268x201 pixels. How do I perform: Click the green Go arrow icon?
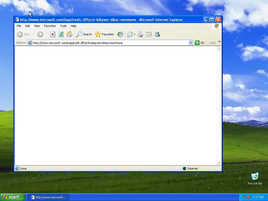197,43
